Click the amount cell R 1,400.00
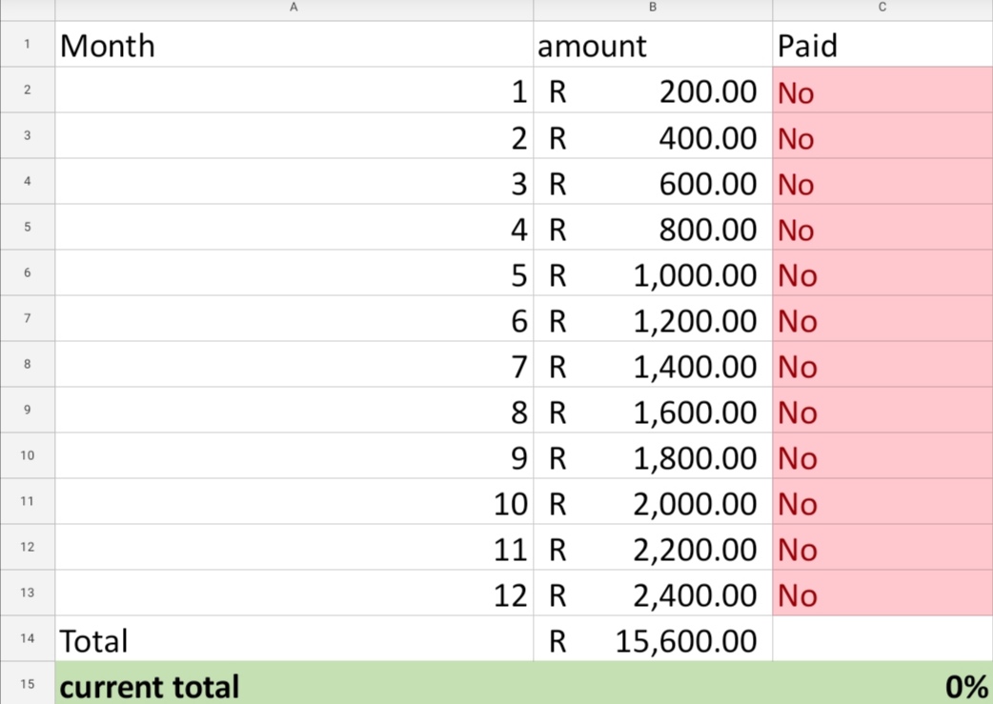Screen dimensions: 993x704 pos(653,364)
